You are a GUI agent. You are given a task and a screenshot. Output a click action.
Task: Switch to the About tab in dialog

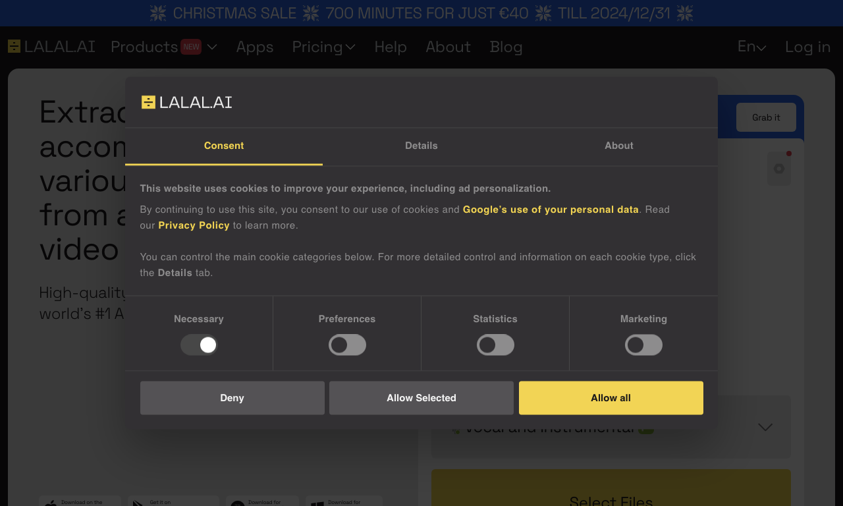619,146
